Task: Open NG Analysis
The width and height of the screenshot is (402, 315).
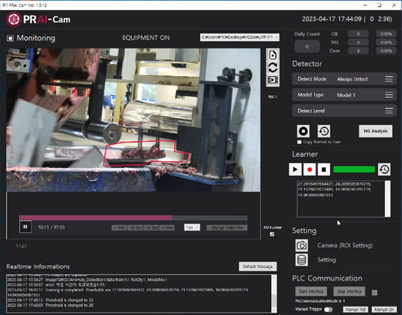Action: pos(376,131)
